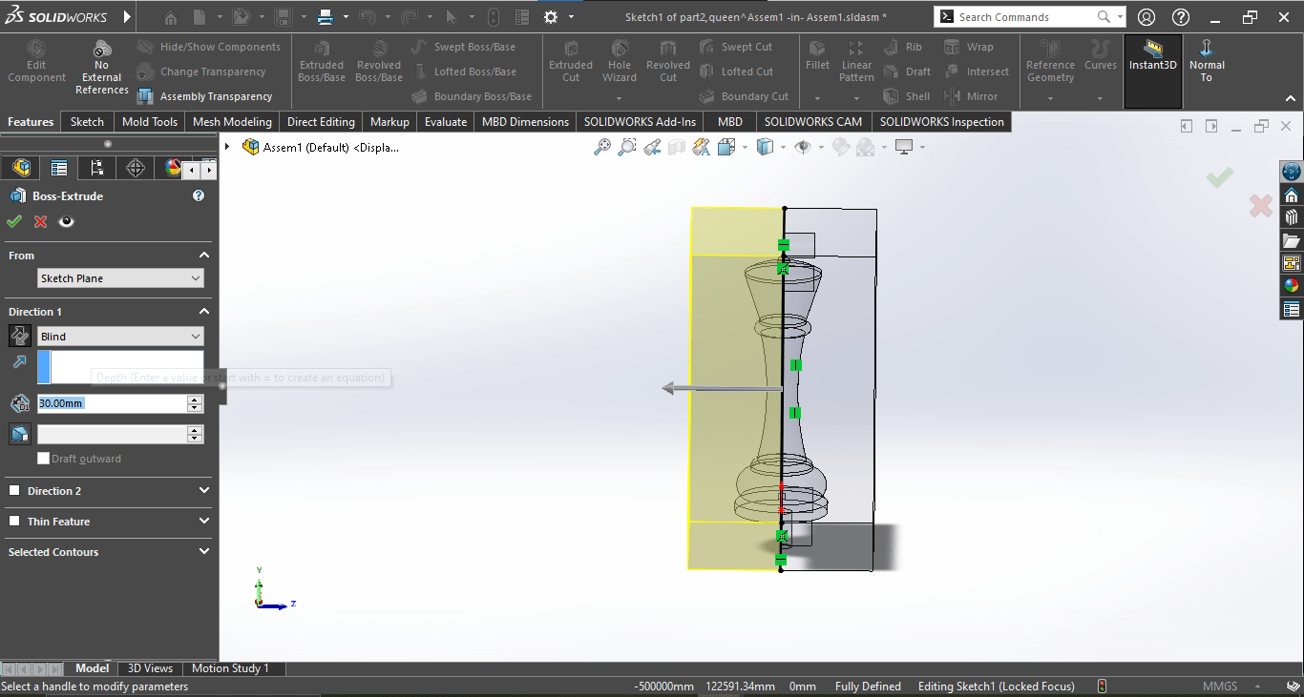
Task: Select the Fillet tool
Action: (817, 56)
